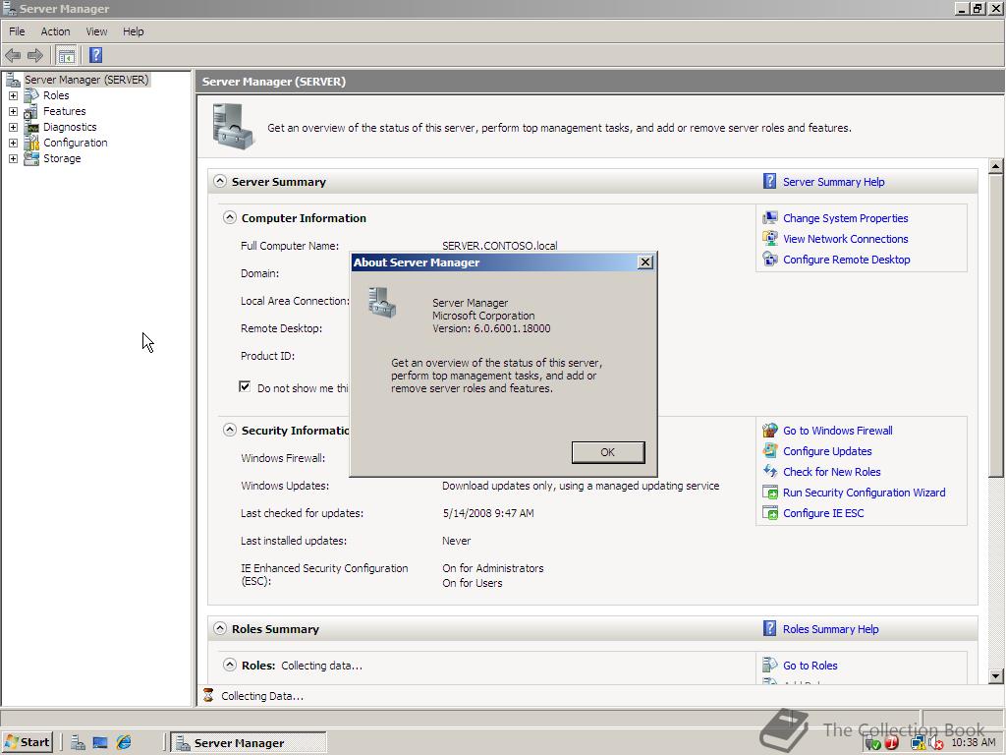Click the Server Manager quick launch icon
The height and width of the screenshot is (755, 1006).
point(79,743)
